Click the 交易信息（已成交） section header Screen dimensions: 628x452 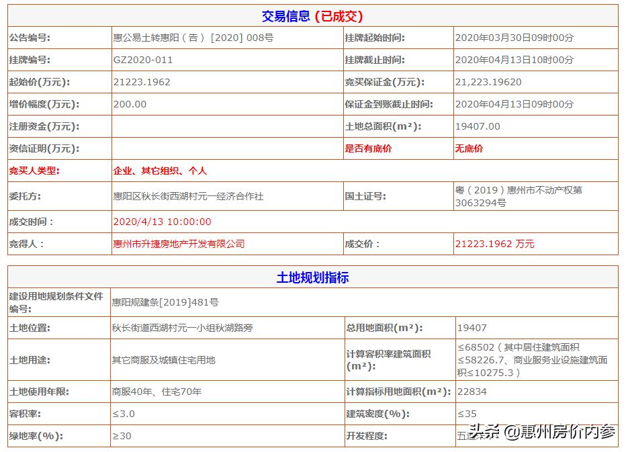click(x=314, y=15)
